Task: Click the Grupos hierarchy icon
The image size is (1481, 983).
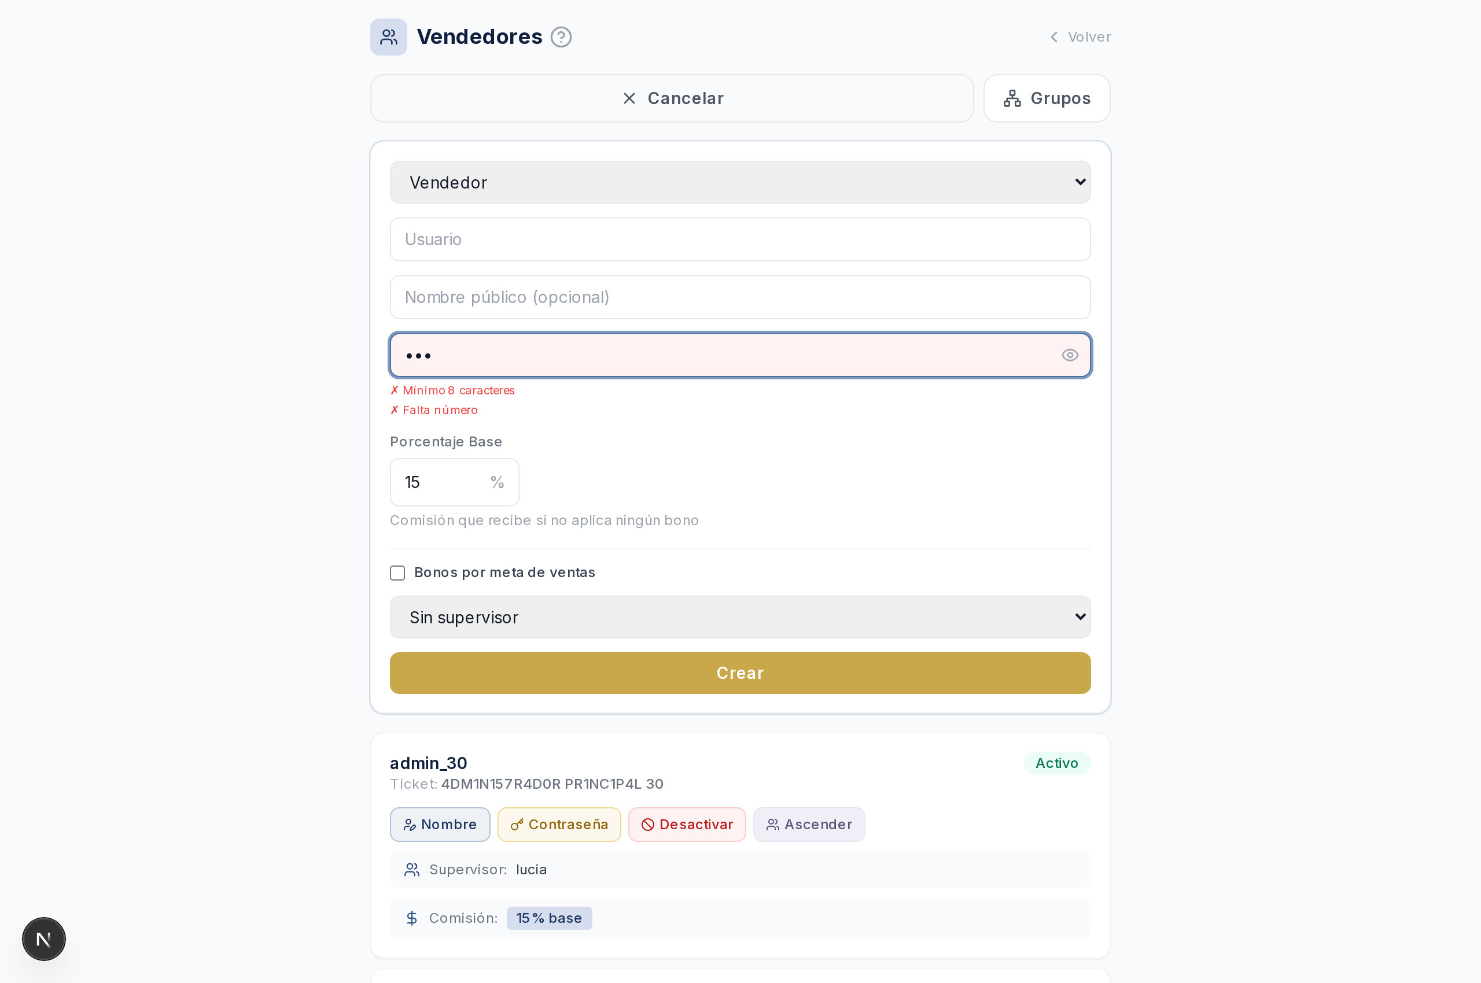Action: 1012,98
